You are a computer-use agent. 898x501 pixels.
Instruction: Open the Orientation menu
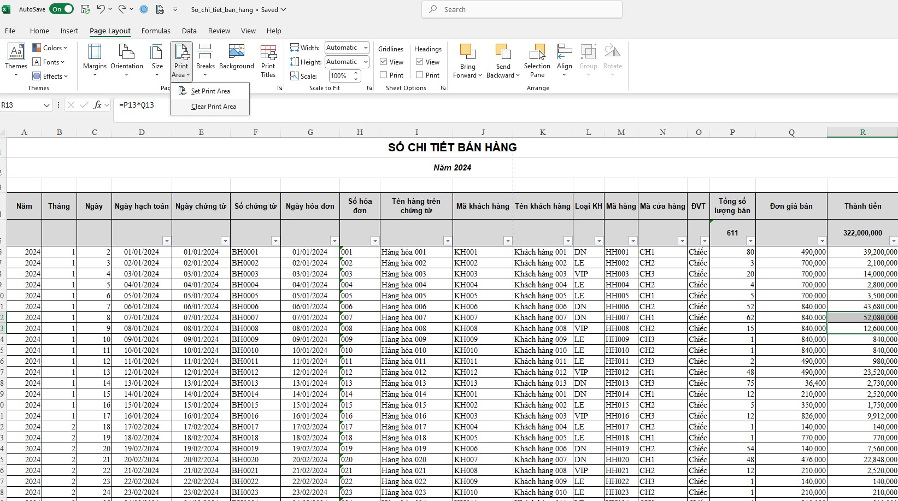[x=127, y=61]
